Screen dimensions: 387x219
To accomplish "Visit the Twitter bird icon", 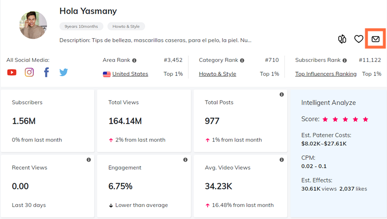I will 63,73.
